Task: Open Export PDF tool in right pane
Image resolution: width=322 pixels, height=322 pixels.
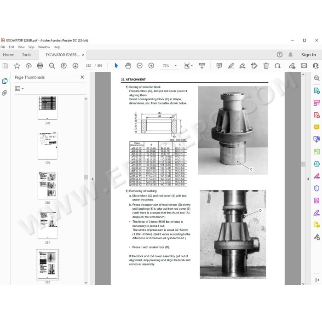Action: pyautogui.click(x=316, y=91)
